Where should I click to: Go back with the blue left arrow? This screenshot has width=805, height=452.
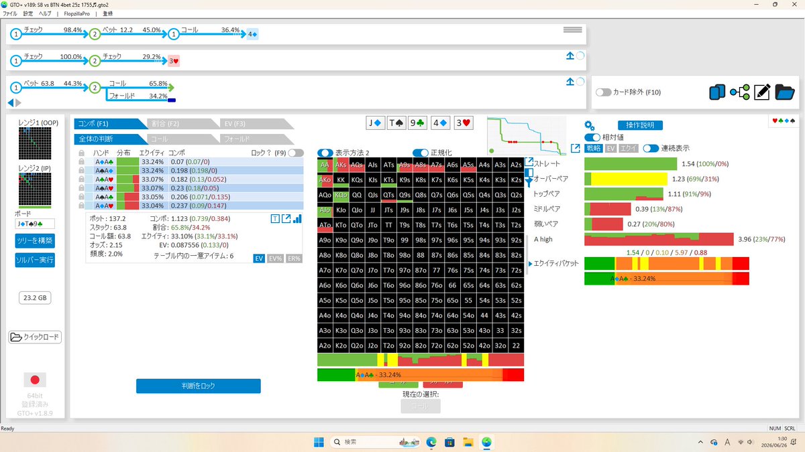pos(11,102)
